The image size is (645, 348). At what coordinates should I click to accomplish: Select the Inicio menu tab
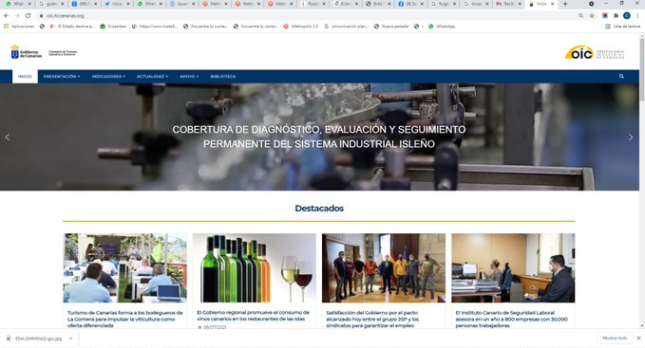tap(25, 77)
